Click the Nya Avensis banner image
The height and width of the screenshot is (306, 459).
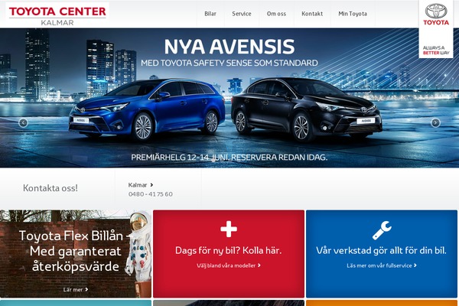(x=229, y=98)
